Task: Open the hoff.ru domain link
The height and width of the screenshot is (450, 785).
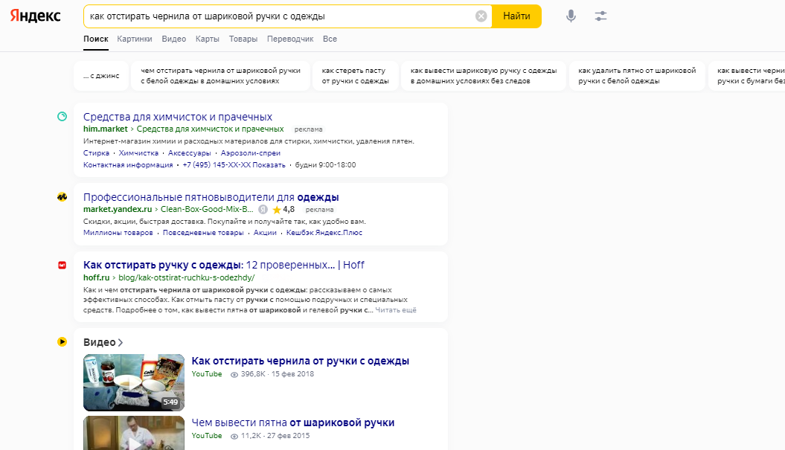Action: coord(96,277)
